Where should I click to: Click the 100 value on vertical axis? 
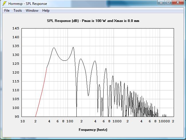tap(16, 108)
